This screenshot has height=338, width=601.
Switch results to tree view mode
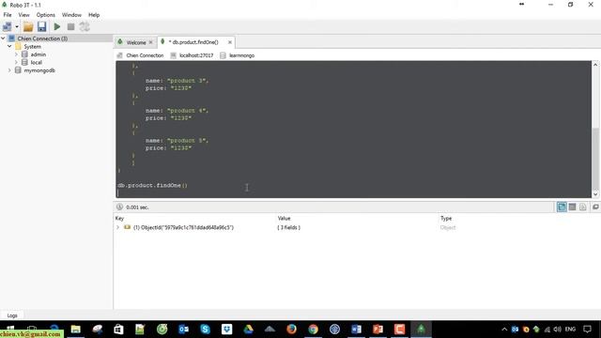click(x=562, y=207)
